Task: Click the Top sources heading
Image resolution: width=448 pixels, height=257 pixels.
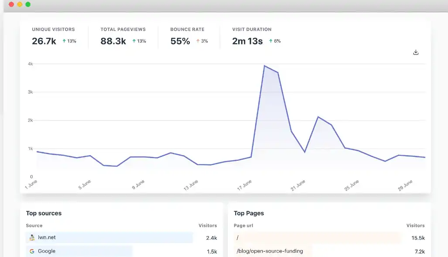Action: (44, 213)
